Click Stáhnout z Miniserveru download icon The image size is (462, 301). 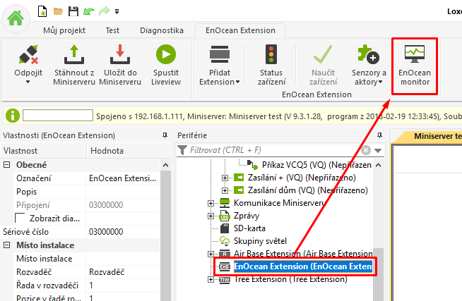[x=73, y=55]
